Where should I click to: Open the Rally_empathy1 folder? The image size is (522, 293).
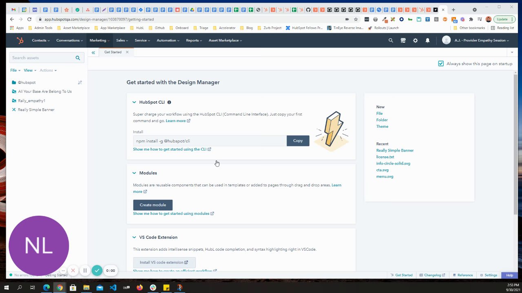click(x=31, y=101)
